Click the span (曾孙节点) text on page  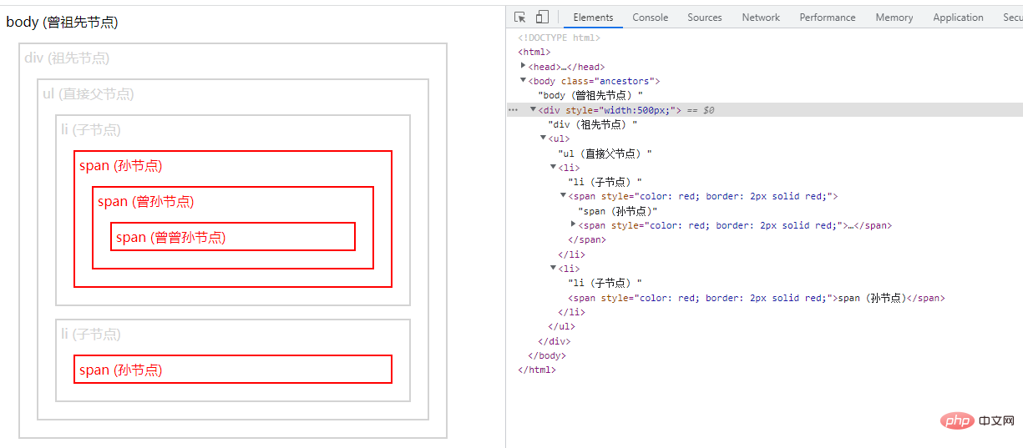pyautogui.click(x=146, y=202)
